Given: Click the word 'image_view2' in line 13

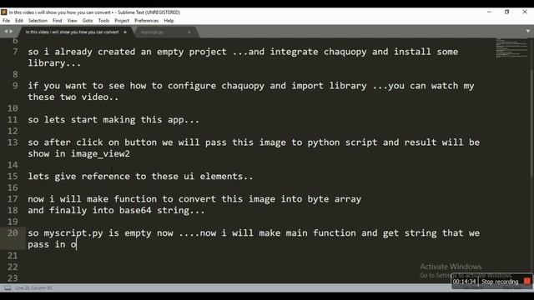Looking at the screenshot, I should point(100,153).
